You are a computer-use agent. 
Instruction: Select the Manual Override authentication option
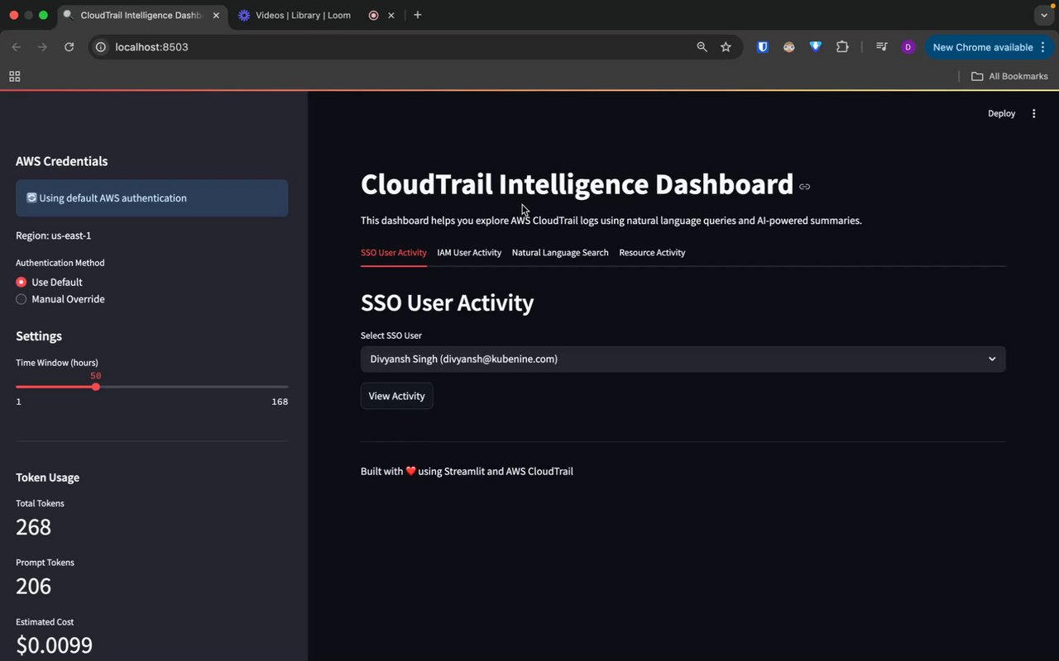coord(22,299)
